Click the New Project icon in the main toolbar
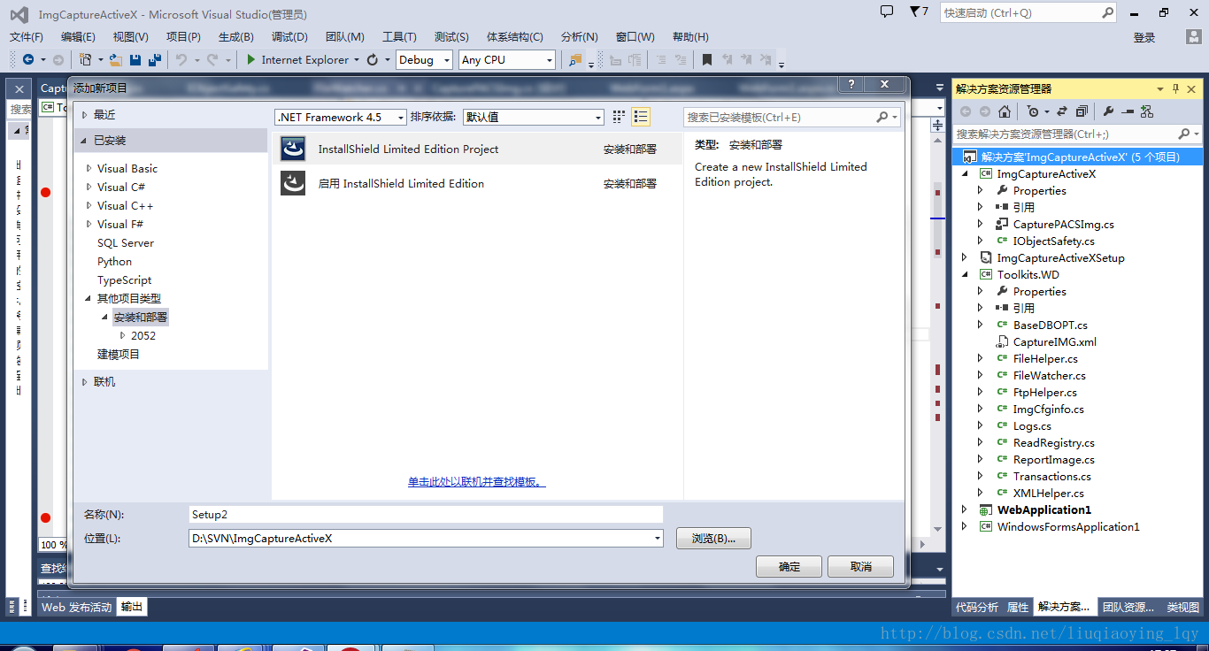The image size is (1209, 651). (x=85, y=59)
